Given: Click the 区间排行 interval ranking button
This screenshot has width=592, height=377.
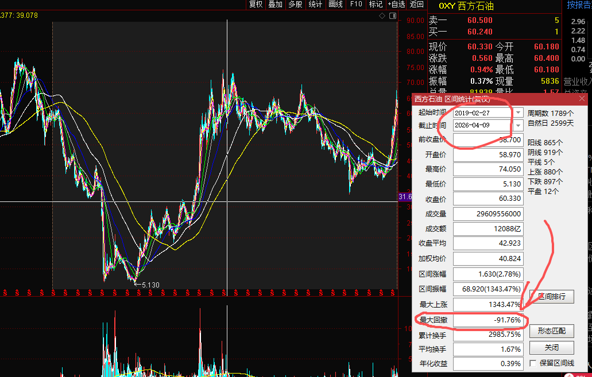Looking at the screenshot, I should 551,296.
